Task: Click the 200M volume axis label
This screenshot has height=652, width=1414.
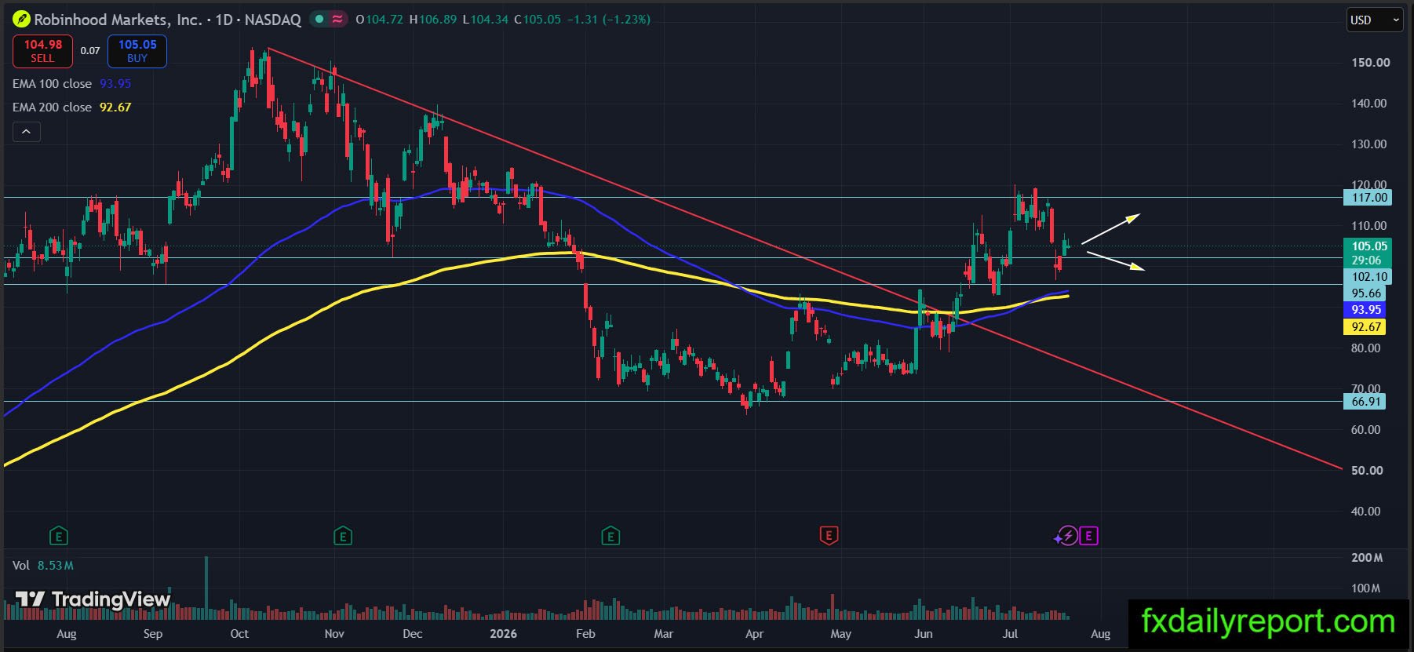Action: (1366, 558)
